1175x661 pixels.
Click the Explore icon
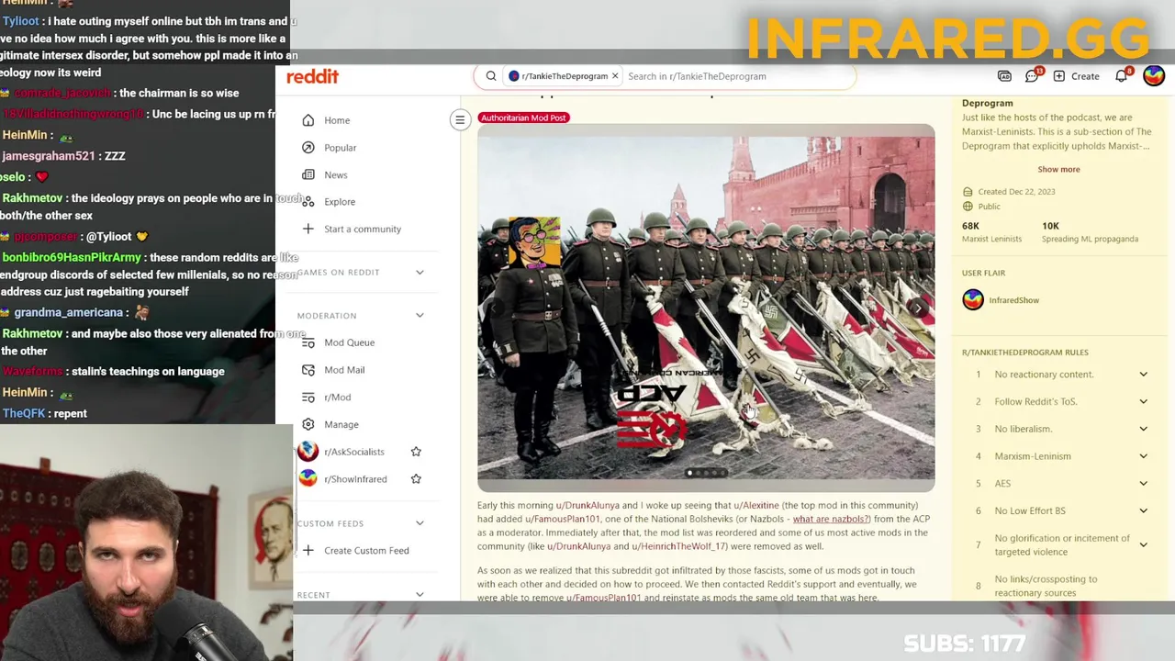pyautogui.click(x=308, y=202)
